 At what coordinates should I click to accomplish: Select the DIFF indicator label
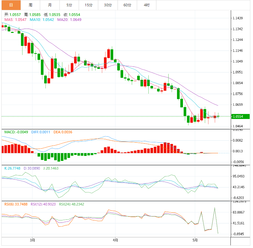click(x=41, y=132)
